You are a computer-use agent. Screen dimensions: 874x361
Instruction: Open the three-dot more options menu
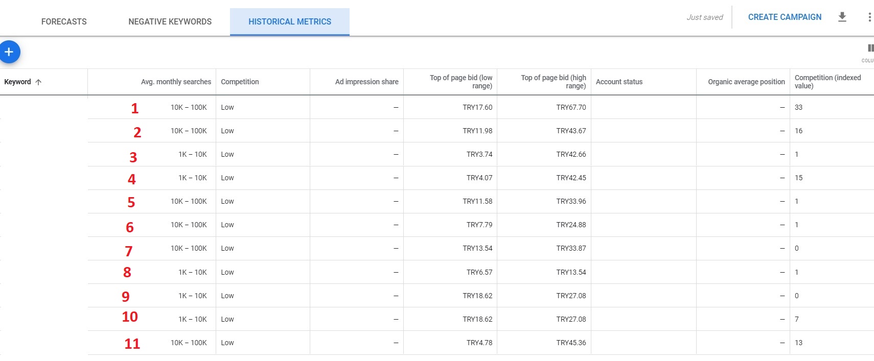[x=869, y=17]
